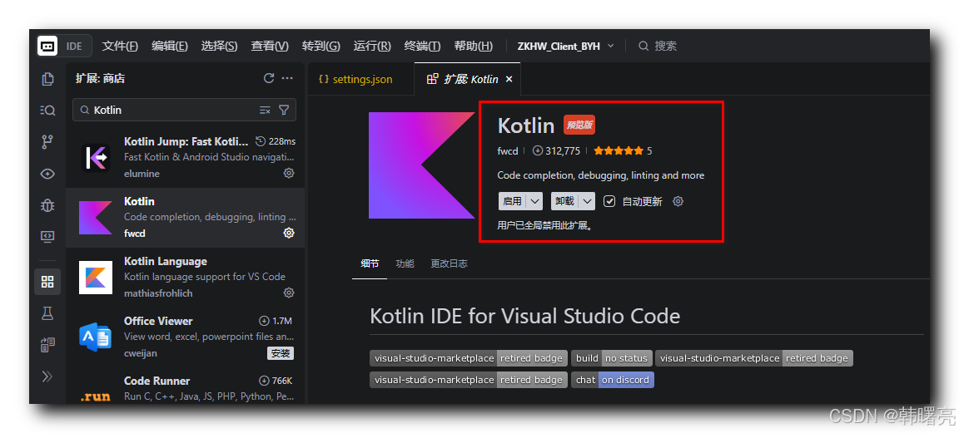Viewport: 959px width, 433px height.
Task: Click the Kotlin Jump extension logo
Action: click(96, 158)
